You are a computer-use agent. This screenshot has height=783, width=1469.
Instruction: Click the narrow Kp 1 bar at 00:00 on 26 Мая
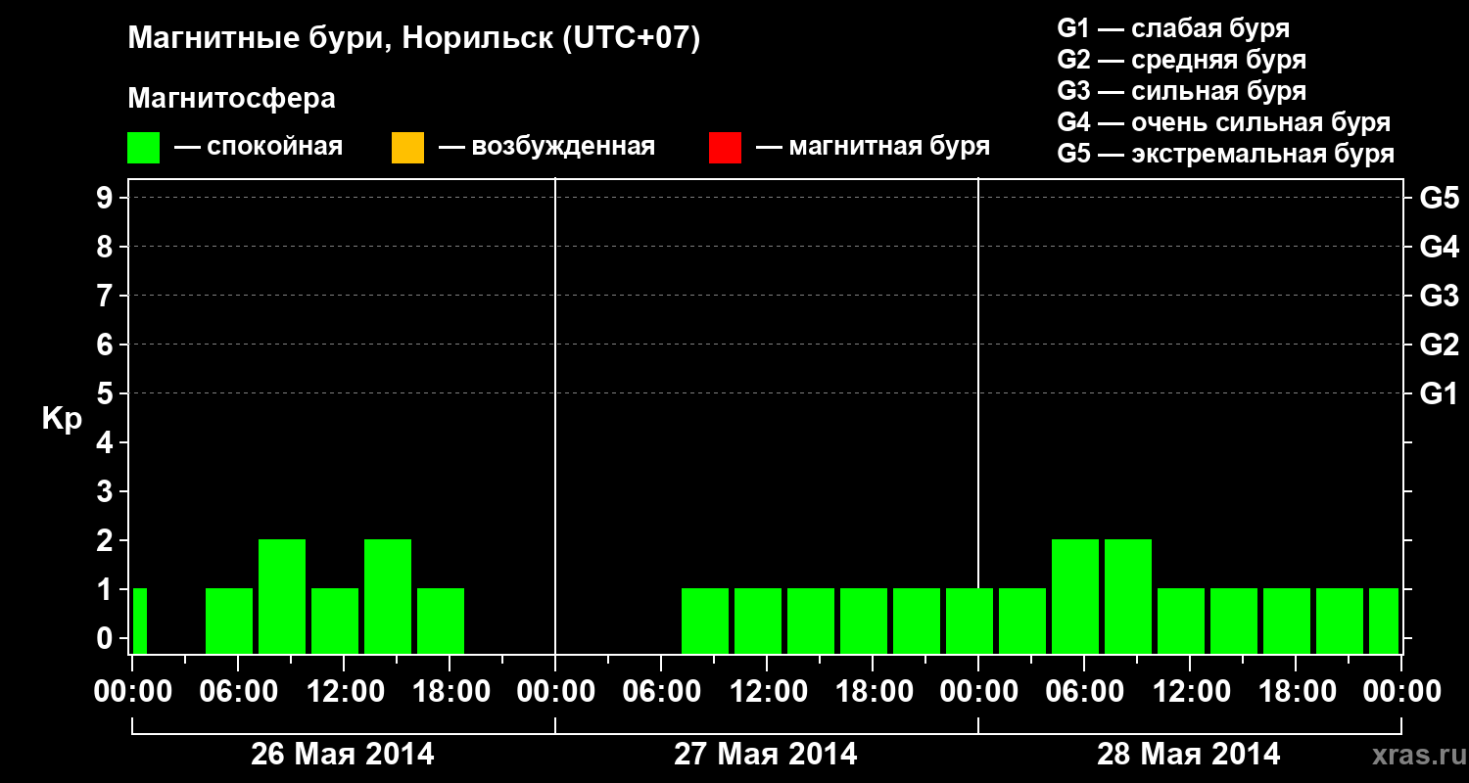point(140,621)
